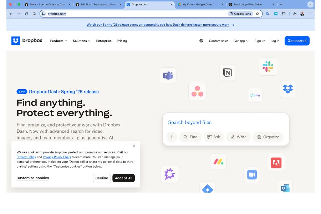321x214 pixels.
Task: Click the forward navigation arrow
Action: tap(19, 14)
